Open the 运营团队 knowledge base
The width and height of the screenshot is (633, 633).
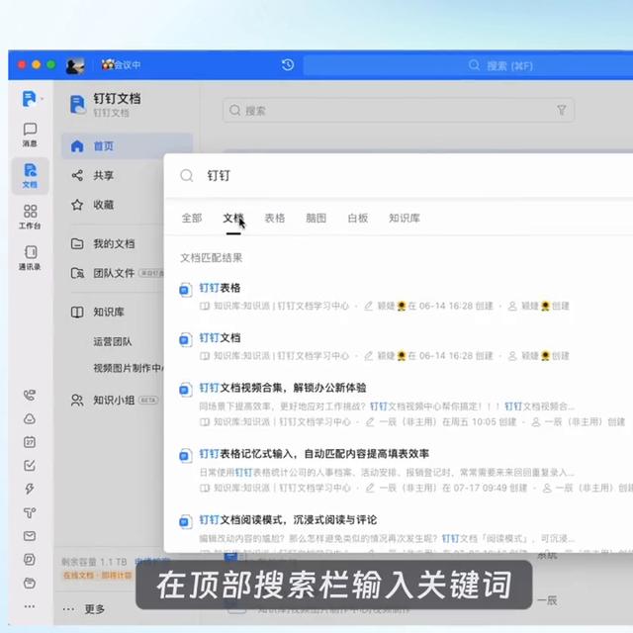pos(112,341)
